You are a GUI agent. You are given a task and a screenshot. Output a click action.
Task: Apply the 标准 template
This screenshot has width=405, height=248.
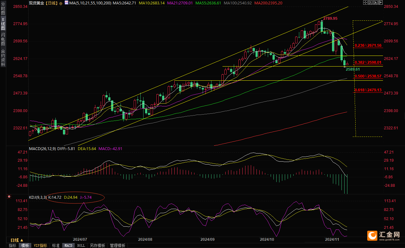coord(56,245)
